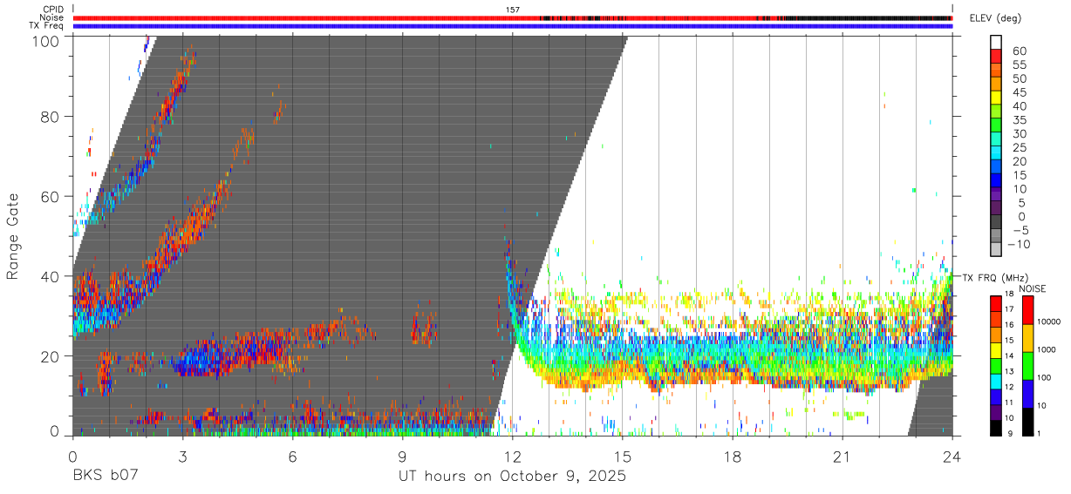
Task: Pick the red top segment of TX FRQ colorbar
Action: pyautogui.click(x=996, y=302)
